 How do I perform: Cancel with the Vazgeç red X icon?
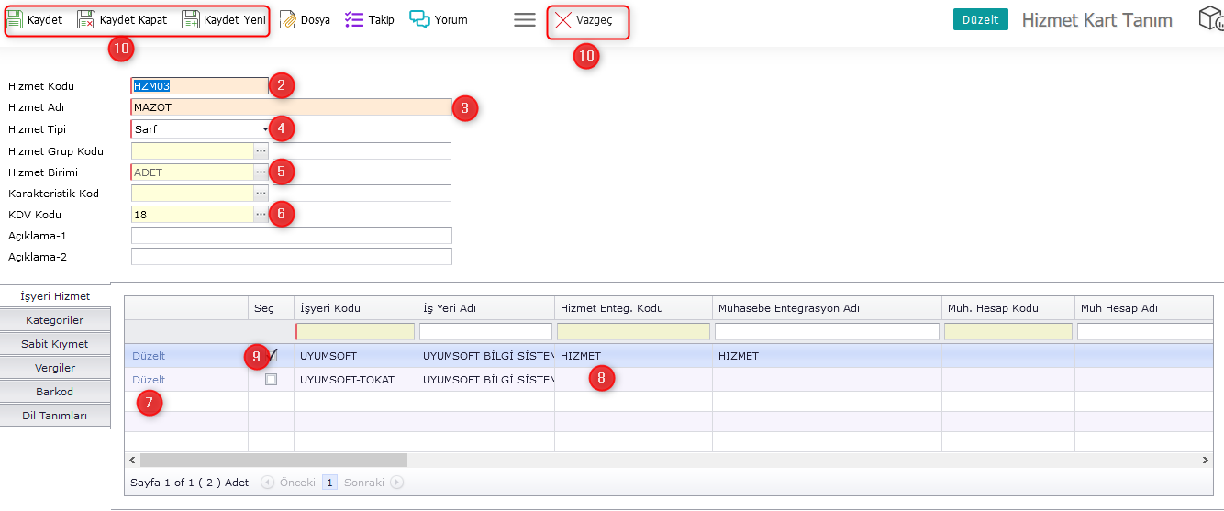point(563,20)
